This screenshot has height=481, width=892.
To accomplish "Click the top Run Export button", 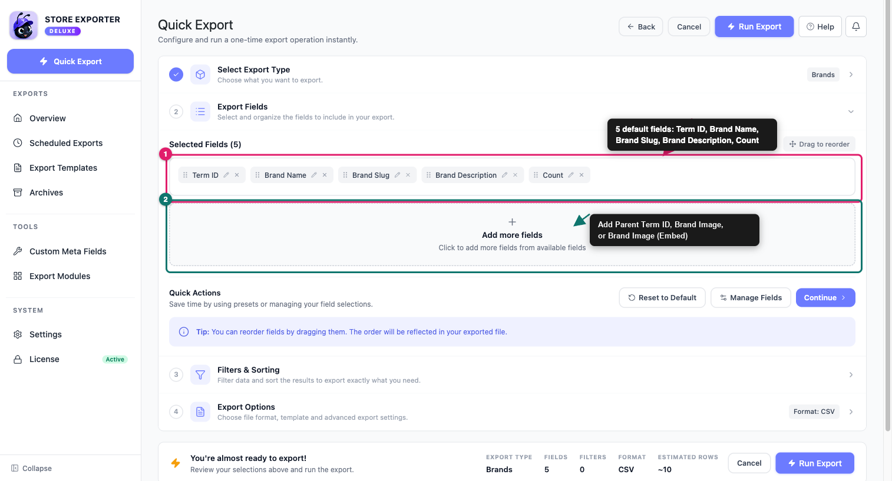I will (754, 26).
